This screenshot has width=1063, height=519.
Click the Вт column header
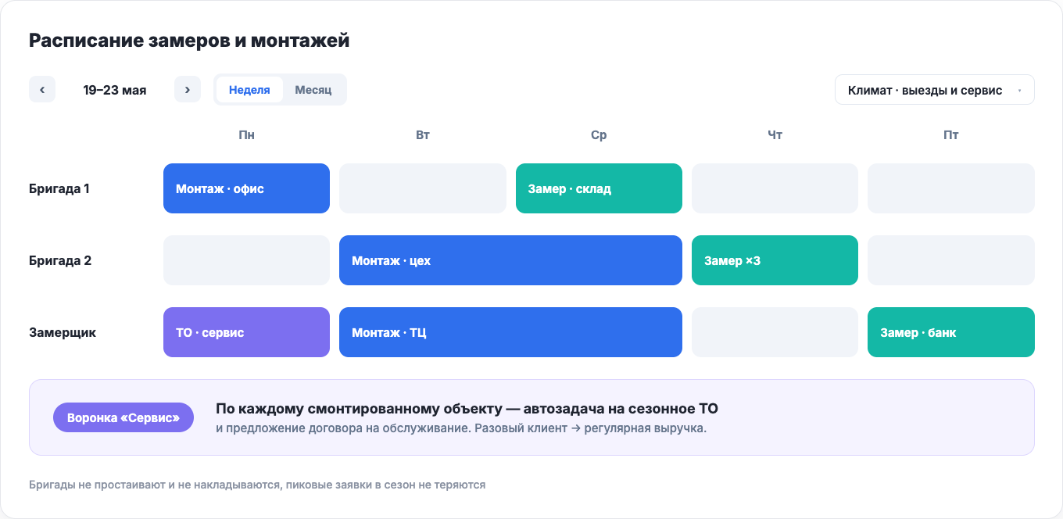pyautogui.click(x=423, y=135)
